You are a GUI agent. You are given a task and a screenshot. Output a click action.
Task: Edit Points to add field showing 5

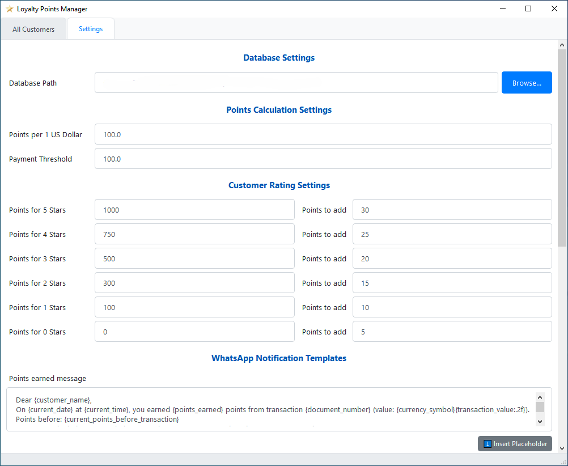[452, 332]
